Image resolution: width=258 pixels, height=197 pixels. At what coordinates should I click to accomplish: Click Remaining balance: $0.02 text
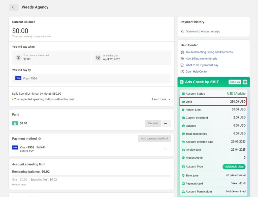coord(31,172)
